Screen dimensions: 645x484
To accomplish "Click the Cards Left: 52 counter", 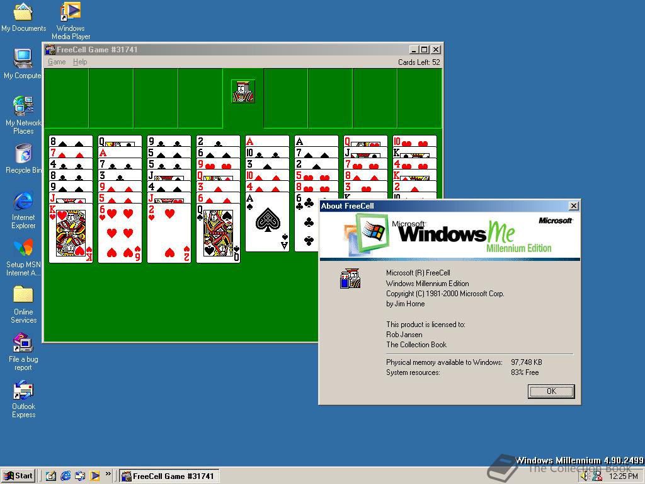I will (419, 62).
